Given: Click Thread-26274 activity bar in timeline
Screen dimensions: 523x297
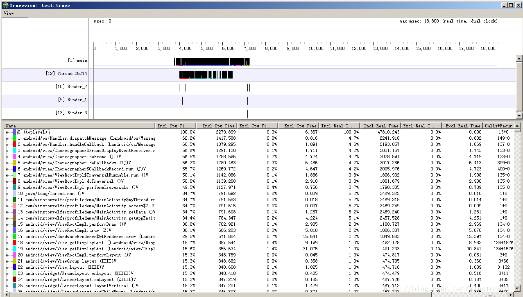Looking at the screenshot, I should click(x=206, y=75).
